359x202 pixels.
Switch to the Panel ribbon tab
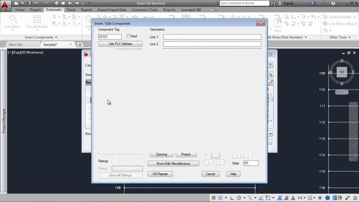pyautogui.click(x=71, y=10)
